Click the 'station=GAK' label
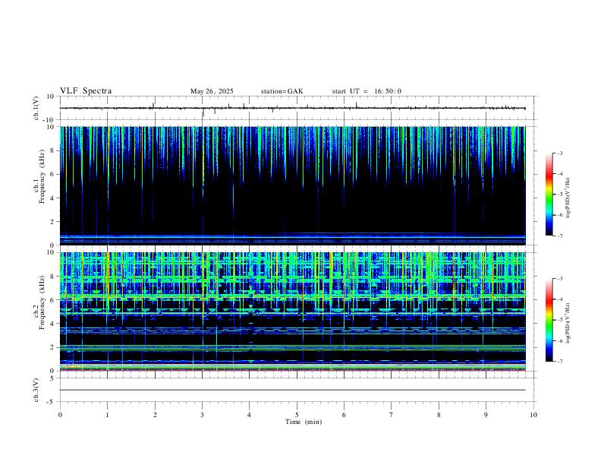 pyautogui.click(x=282, y=91)
